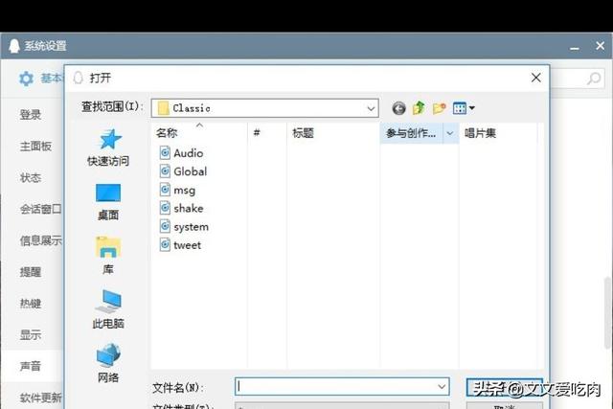Open the view menu dropdown arrow
The width and height of the screenshot is (613, 409).
click(472, 108)
